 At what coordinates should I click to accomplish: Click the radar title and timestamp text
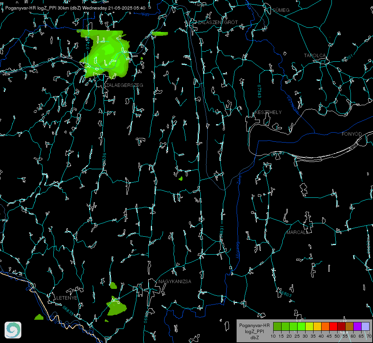(75, 8)
